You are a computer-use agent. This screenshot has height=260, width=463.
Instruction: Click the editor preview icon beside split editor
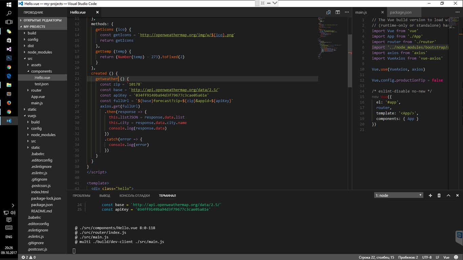pos(328,12)
